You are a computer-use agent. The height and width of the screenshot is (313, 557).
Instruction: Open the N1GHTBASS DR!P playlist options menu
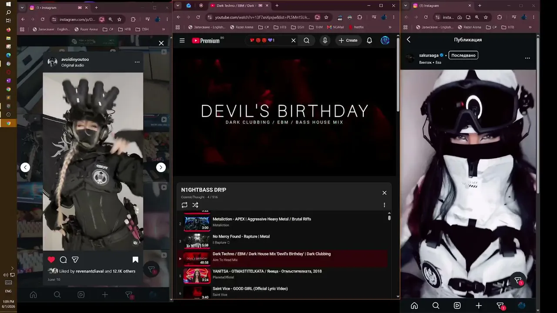[x=384, y=205]
